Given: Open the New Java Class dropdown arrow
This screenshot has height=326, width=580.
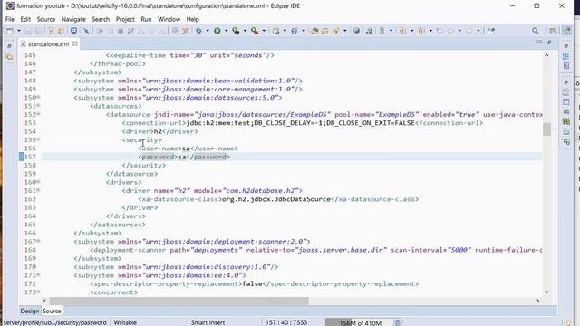Looking at the screenshot, I should pos(304,31).
